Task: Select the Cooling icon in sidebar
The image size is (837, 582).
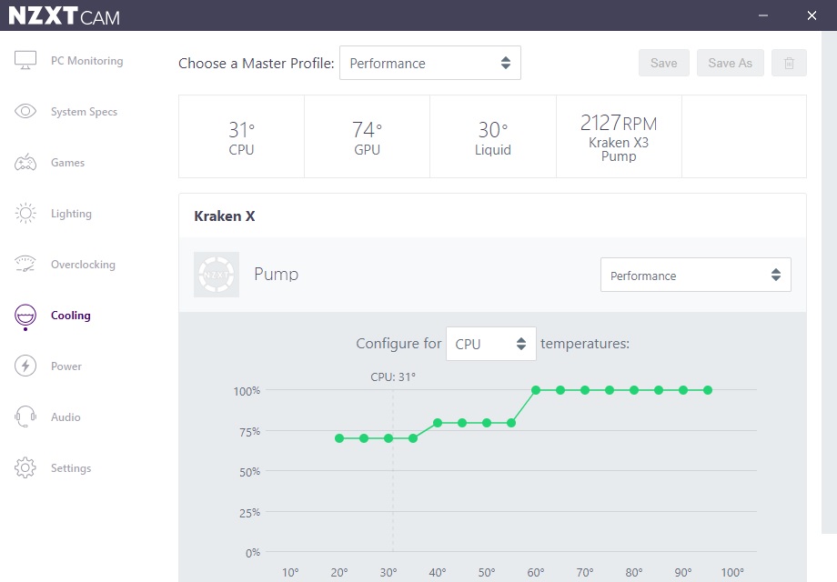Action: (25, 316)
